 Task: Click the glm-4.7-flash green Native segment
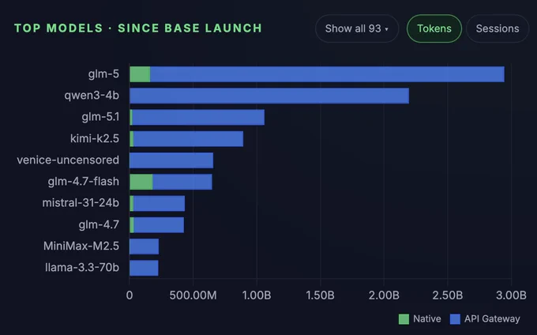click(141, 182)
